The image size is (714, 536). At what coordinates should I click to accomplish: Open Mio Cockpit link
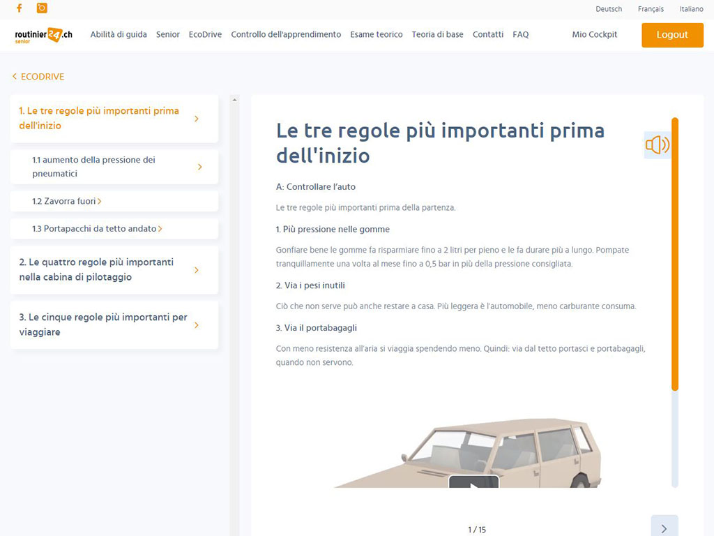(594, 34)
